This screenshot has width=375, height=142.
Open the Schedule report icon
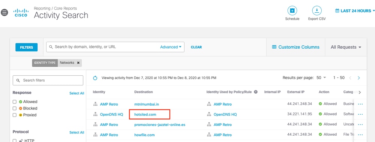[x=292, y=10]
